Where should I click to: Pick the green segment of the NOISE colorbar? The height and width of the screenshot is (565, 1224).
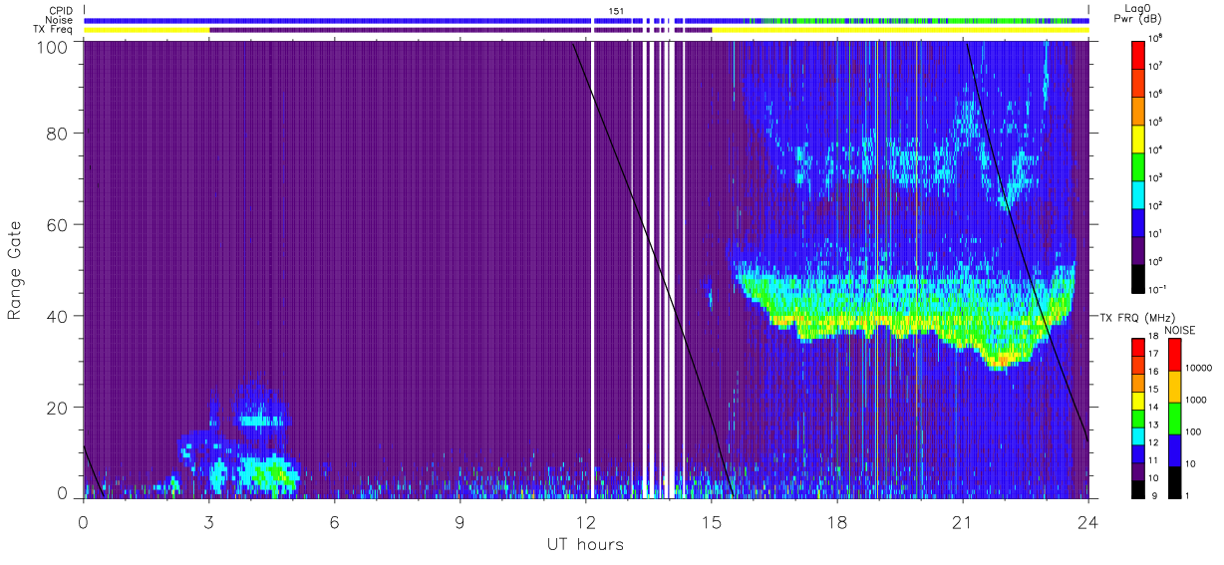(x=1173, y=418)
